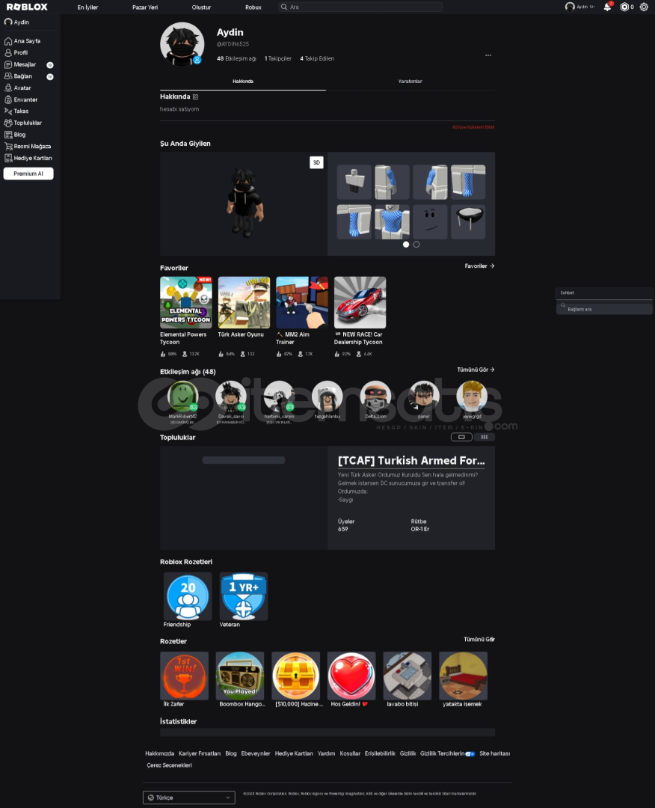Viewport: 655px width, 808px height.
Task: Open the Yardım footer link
Action: coord(326,753)
